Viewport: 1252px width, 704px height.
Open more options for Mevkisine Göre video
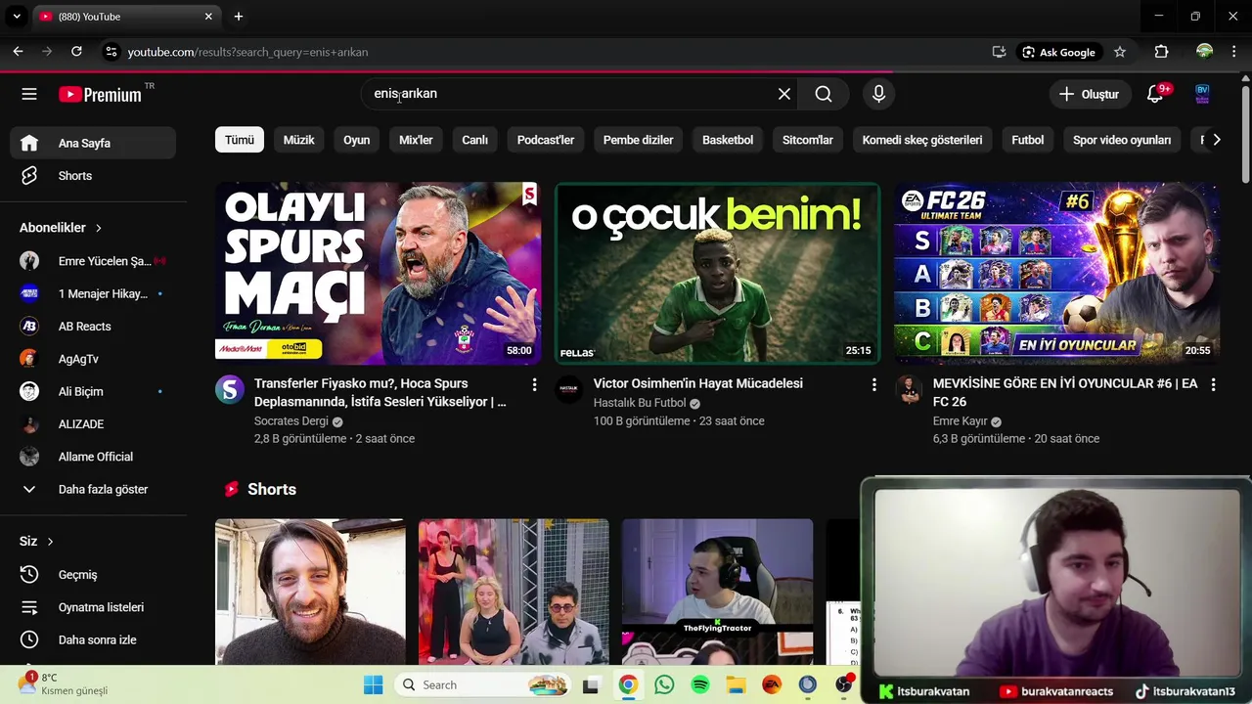(1213, 385)
